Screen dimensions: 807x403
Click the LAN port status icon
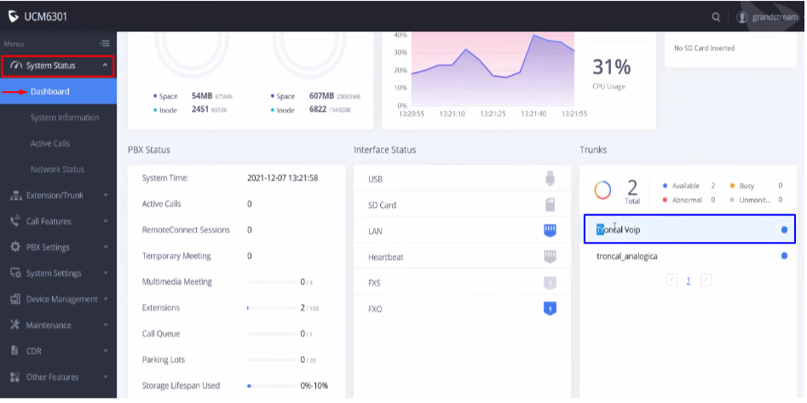point(550,231)
